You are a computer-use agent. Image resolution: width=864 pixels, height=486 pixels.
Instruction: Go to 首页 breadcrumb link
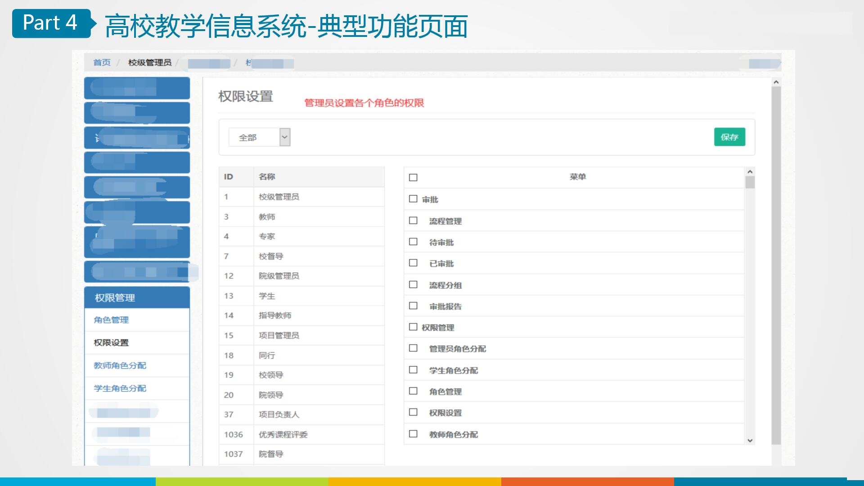click(x=102, y=63)
